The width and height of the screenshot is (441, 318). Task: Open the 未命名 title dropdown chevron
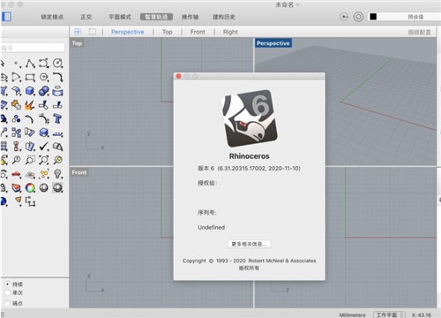(x=298, y=4)
